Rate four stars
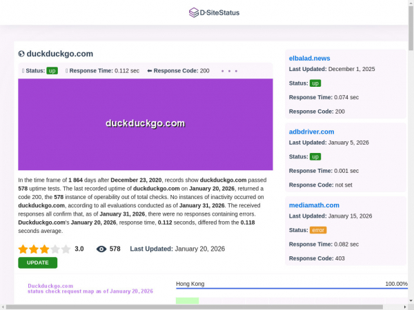The image size is (414, 310). (x=55, y=249)
